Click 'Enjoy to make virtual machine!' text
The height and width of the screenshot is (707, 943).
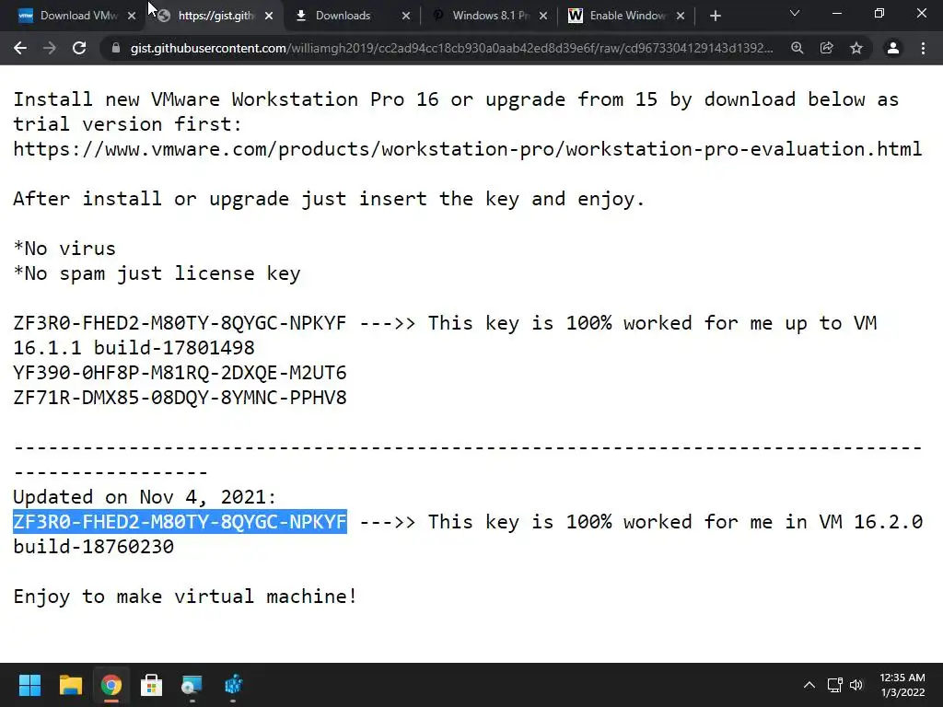tap(185, 597)
